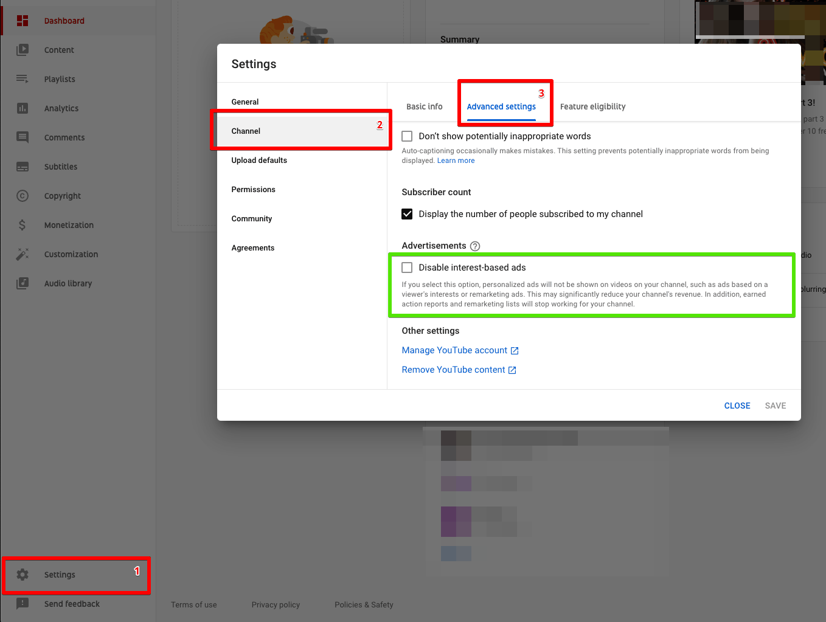Select the Advanced settings tab
Screen dimensions: 826x622
coord(501,106)
